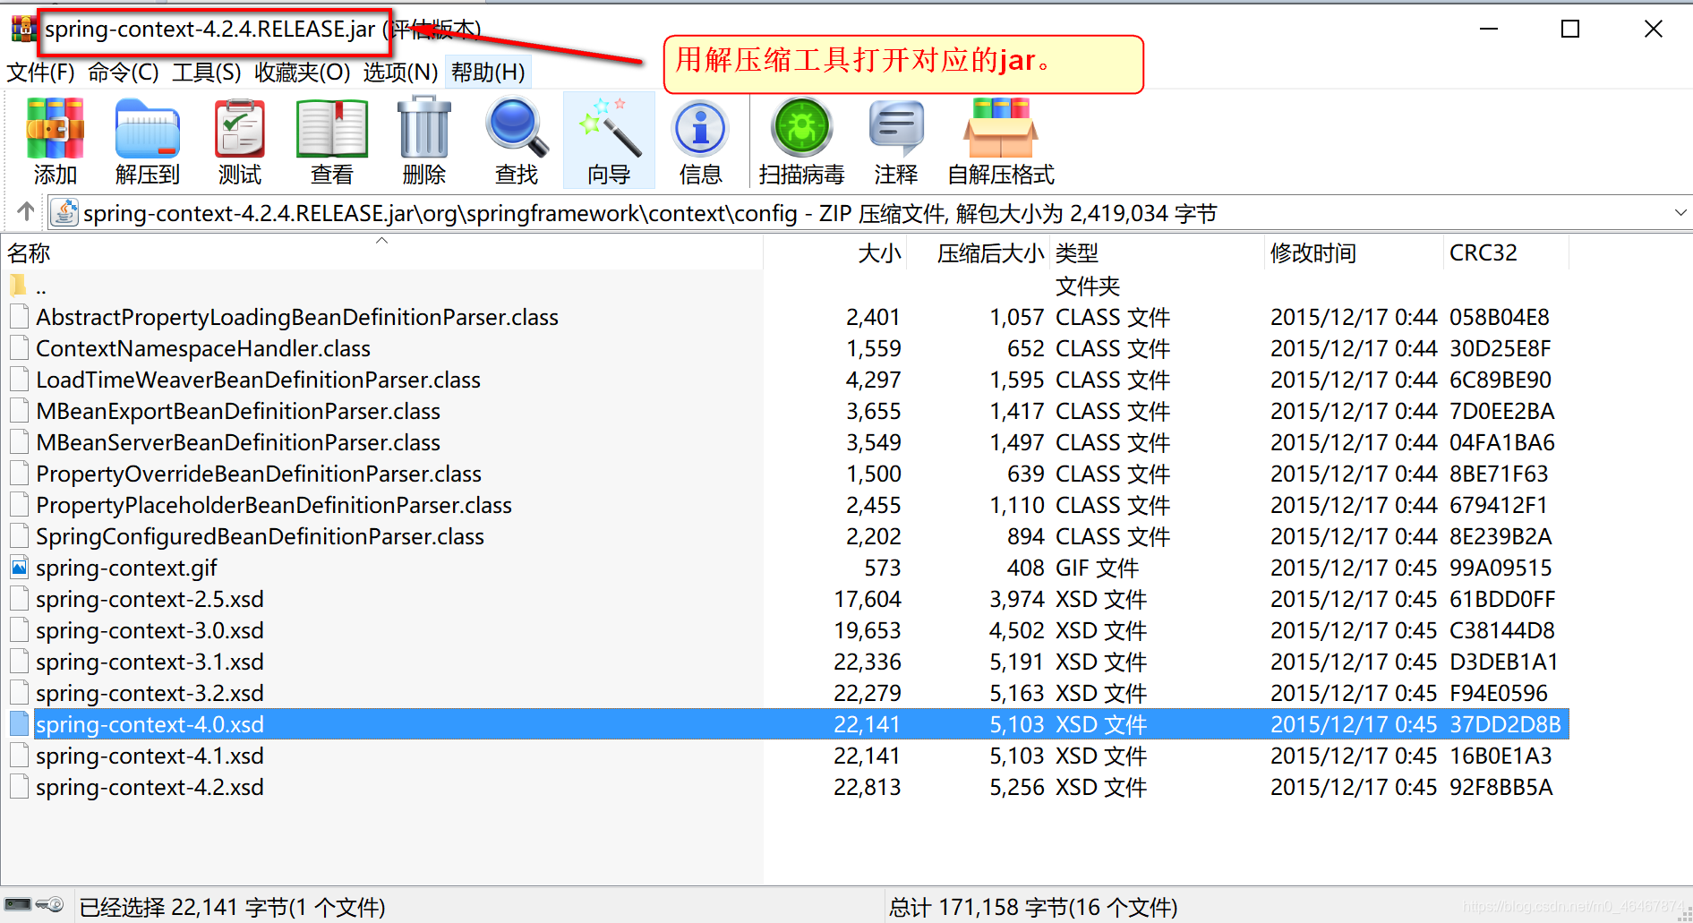
Task: Sort by 修改时间 column header
Action: point(1354,253)
